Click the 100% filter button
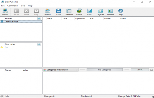This screenshot has width=154, height=98. [140, 70]
